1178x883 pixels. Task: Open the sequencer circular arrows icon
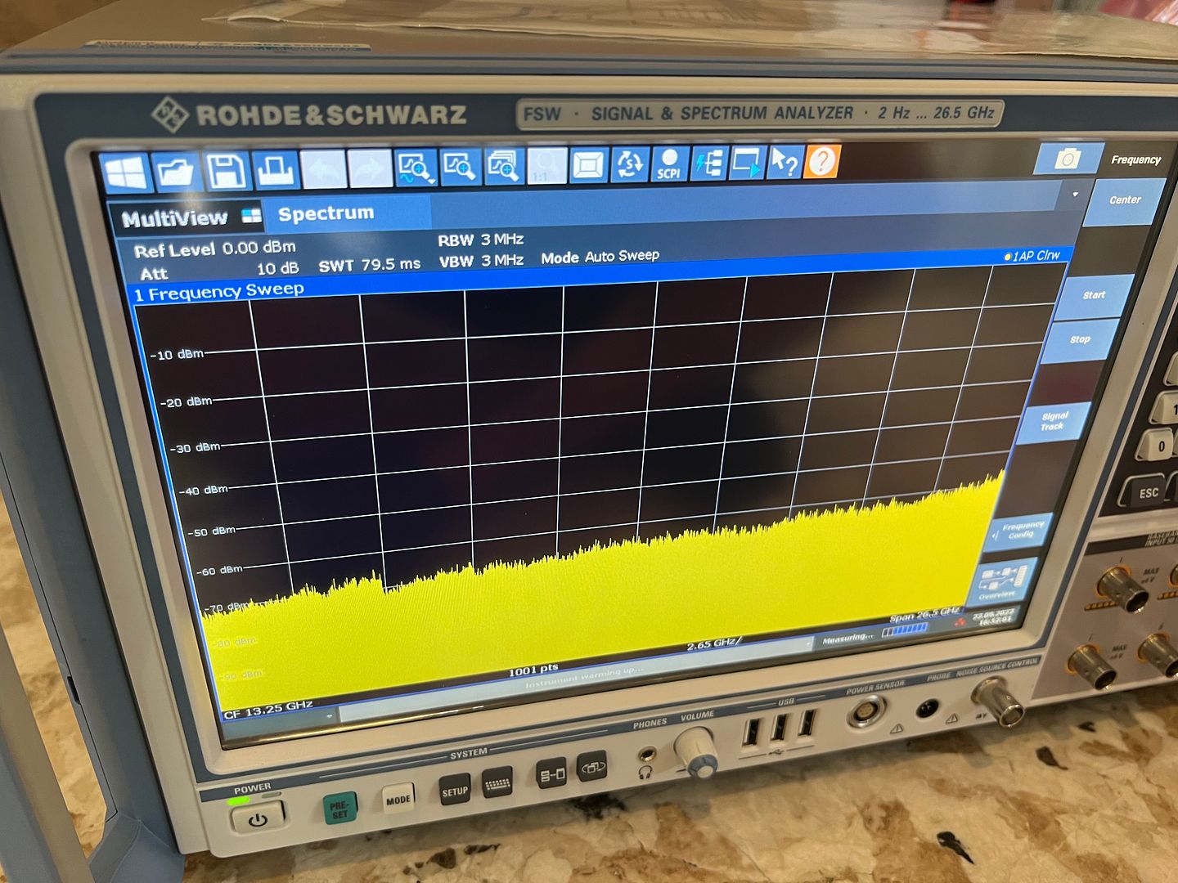click(630, 164)
